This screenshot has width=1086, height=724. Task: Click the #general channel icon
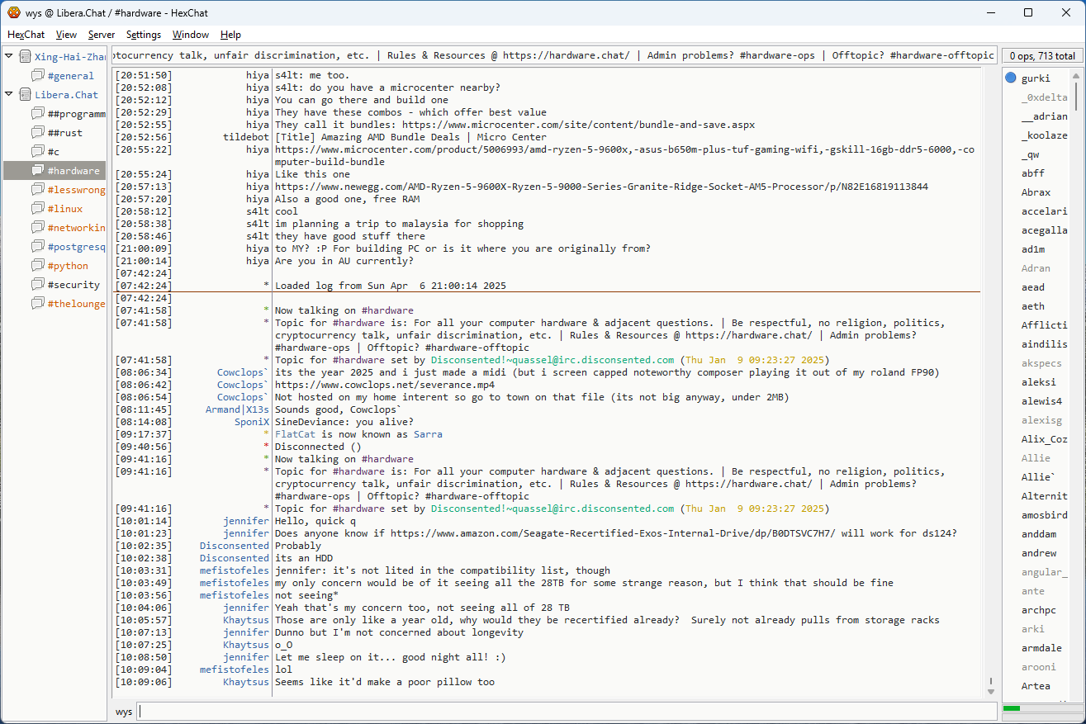coord(37,76)
